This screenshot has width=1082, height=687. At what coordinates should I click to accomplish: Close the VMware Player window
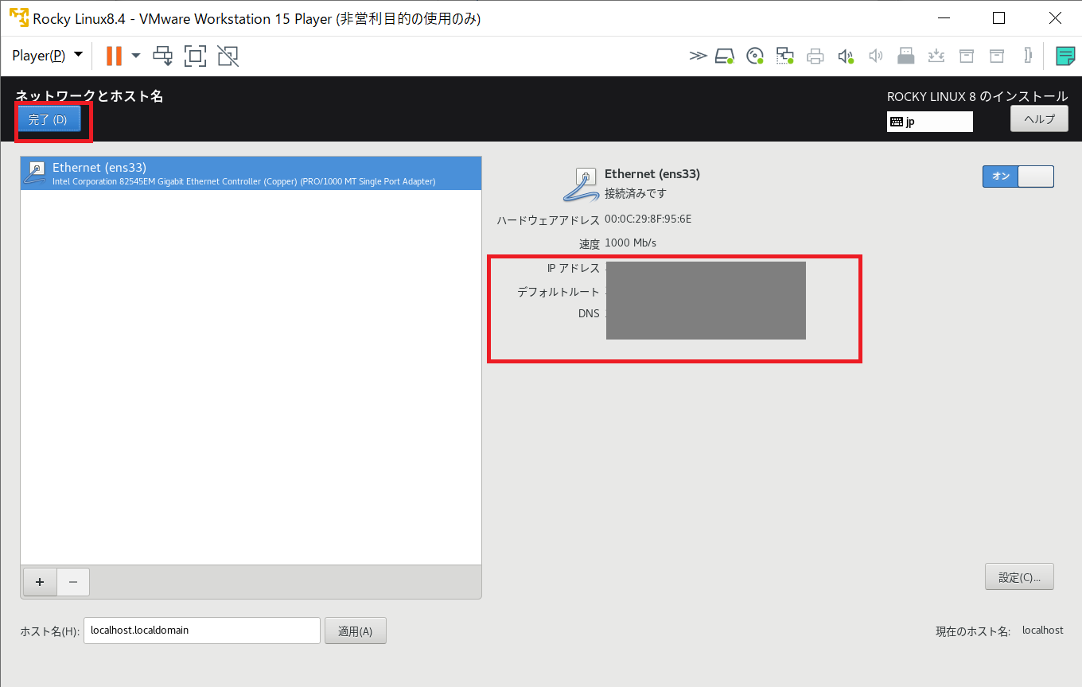[1054, 18]
